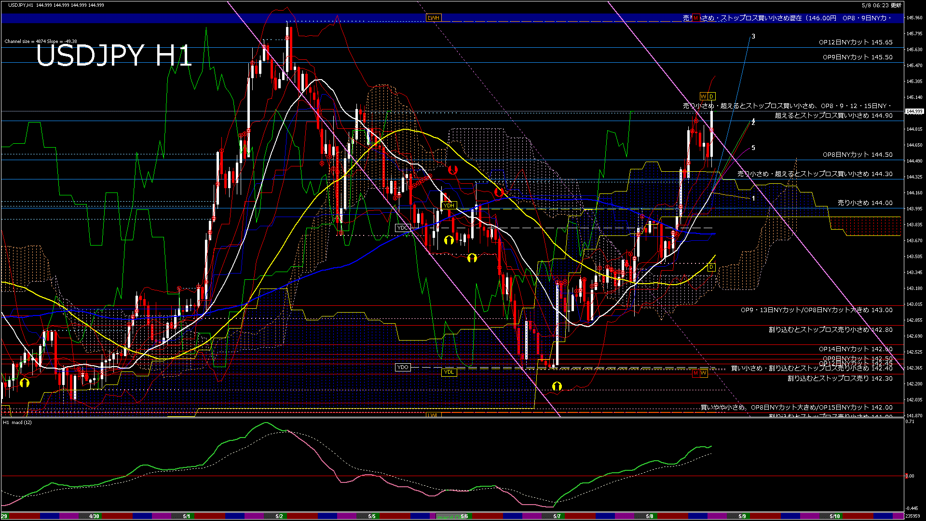Image resolution: width=926 pixels, height=521 pixels.
Task: Click the 売り小さめ 144.00 text label
Action: pos(865,203)
